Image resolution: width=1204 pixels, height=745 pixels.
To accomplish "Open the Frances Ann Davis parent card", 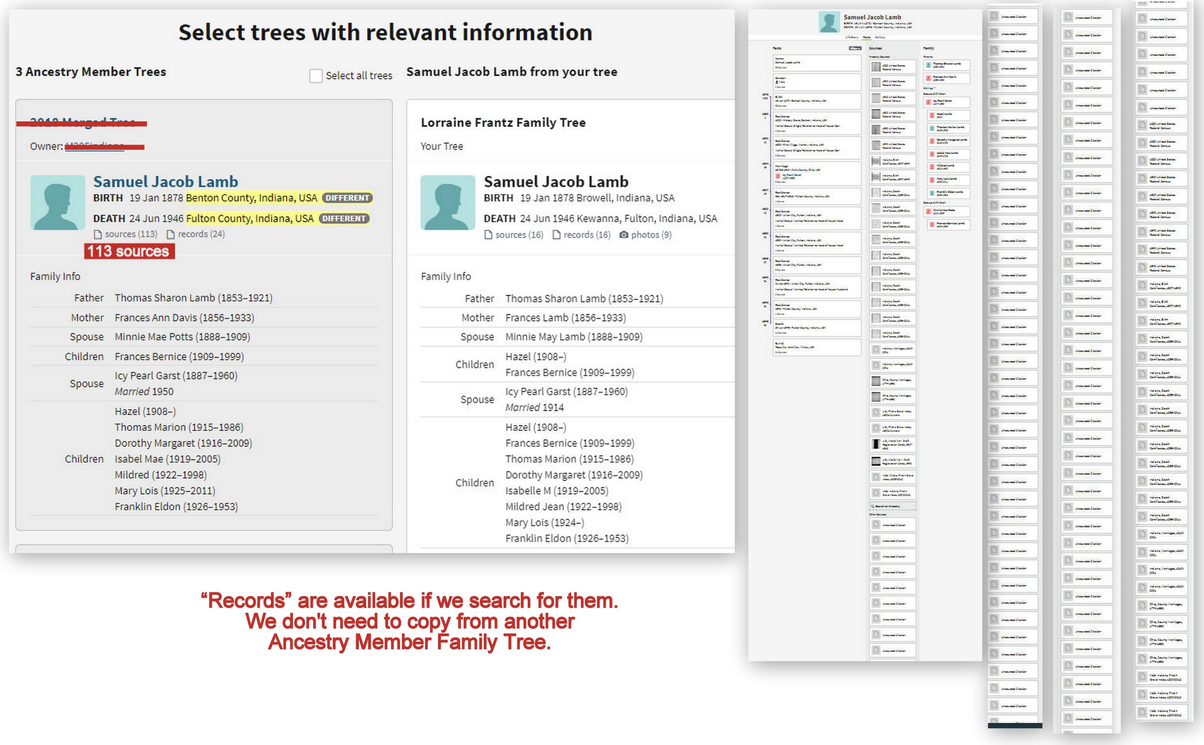I will tap(947, 79).
